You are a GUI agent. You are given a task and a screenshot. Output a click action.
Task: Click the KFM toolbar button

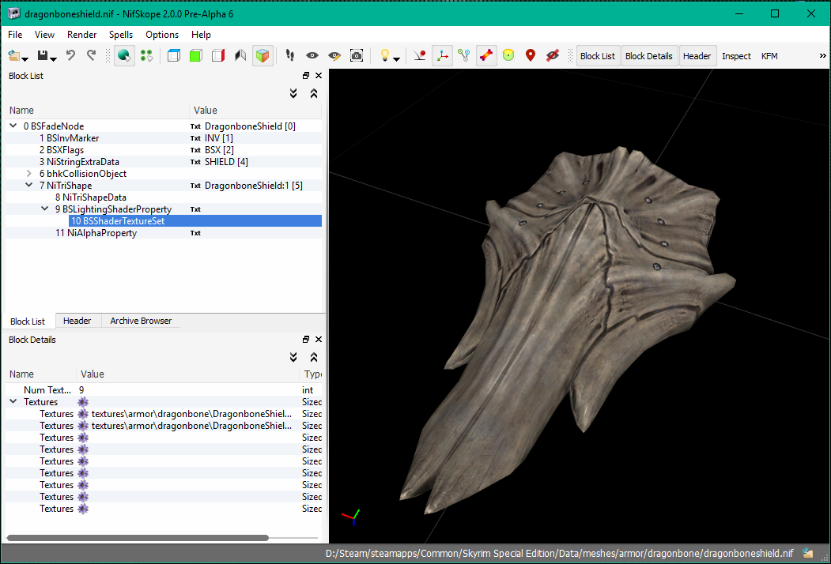click(769, 56)
